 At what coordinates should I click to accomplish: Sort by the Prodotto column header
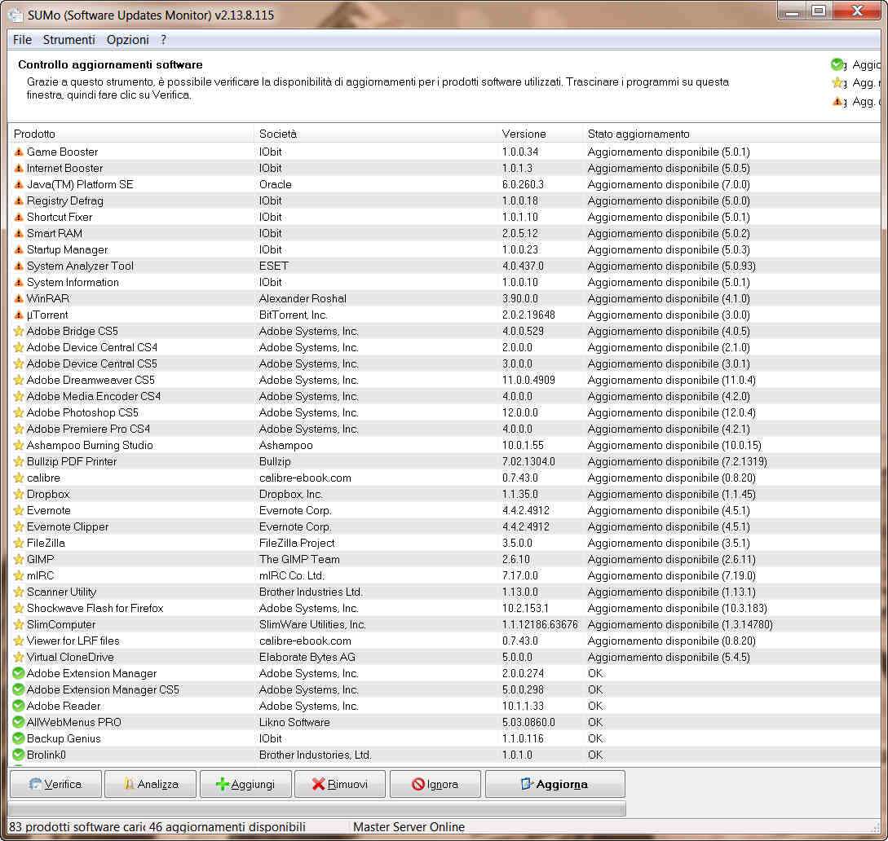point(132,134)
